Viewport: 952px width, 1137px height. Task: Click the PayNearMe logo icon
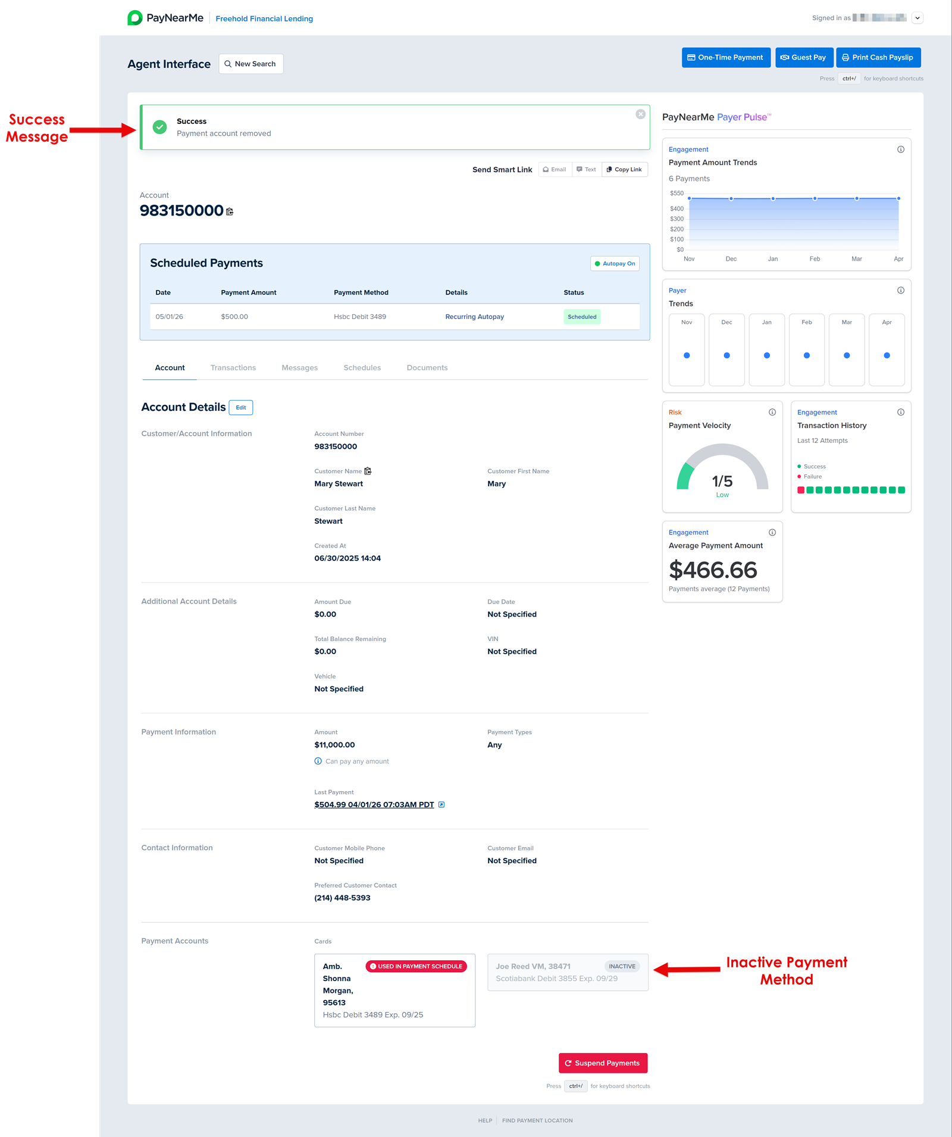pyautogui.click(x=135, y=18)
